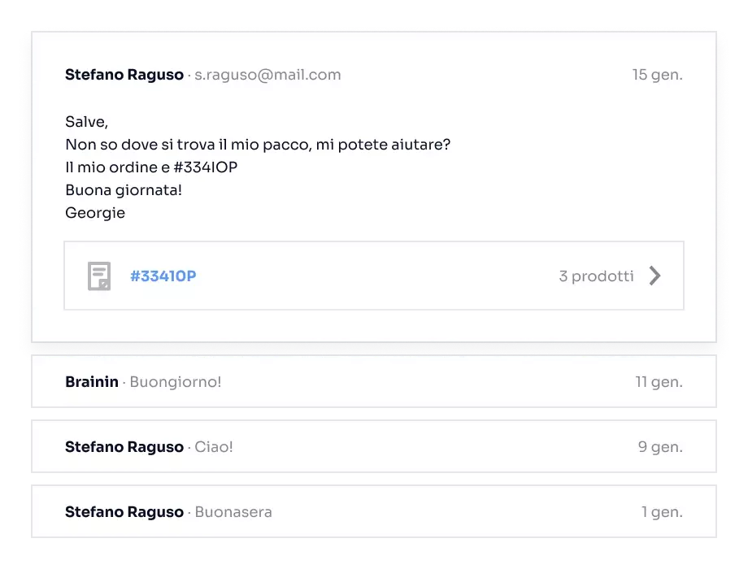
Task: Click the "Non so dove si trova" message line
Action: (x=258, y=145)
